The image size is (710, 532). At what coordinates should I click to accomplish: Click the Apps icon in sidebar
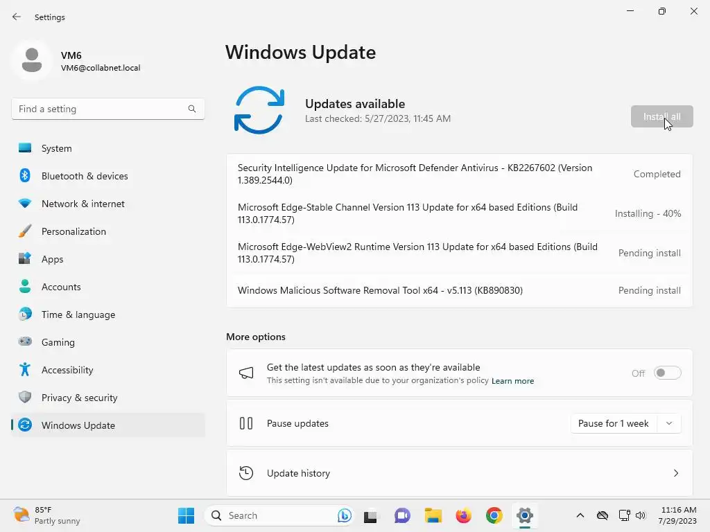click(25, 259)
